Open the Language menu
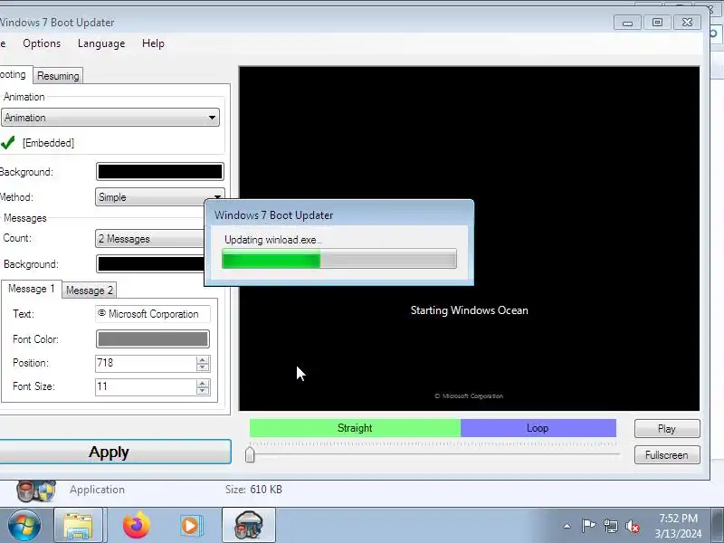The width and height of the screenshot is (724, 543). point(101,43)
